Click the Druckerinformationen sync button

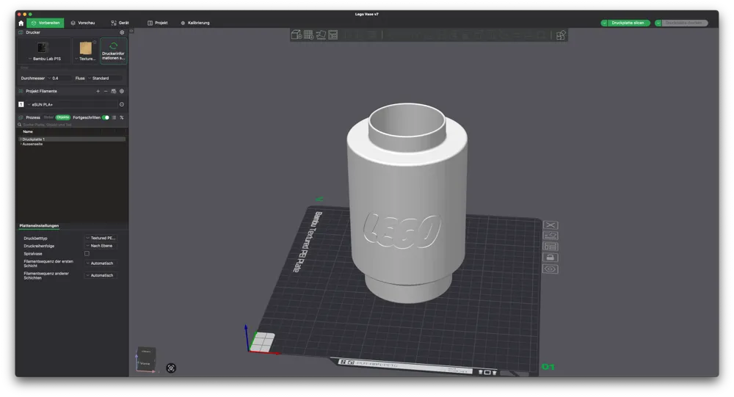coord(113,51)
